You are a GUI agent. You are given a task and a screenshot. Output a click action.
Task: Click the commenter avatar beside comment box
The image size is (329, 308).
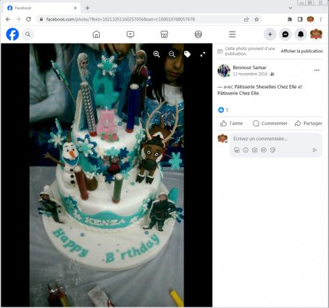pyautogui.click(x=222, y=139)
